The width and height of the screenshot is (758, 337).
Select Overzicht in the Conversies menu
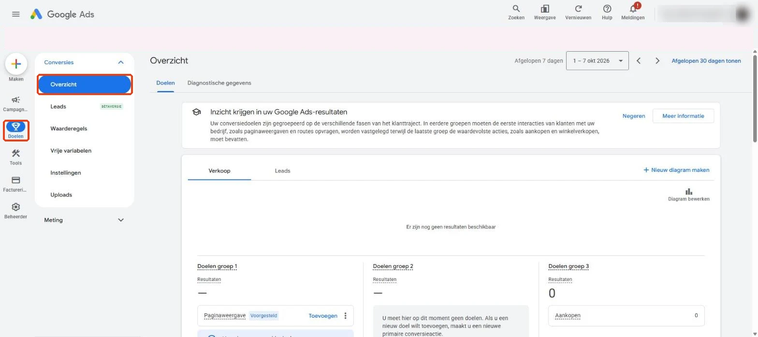point(84,84)
